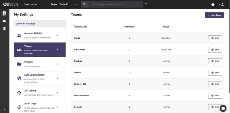Open Info for the DevOps team

tap(215, 61)
